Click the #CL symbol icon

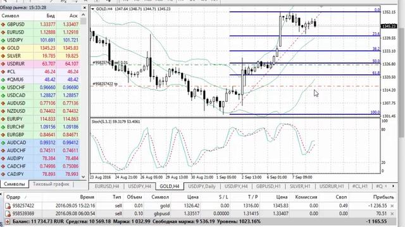[3, 72]
